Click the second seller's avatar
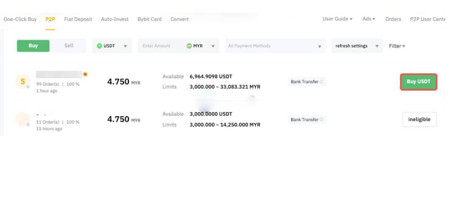Screen dimensions: 452x203 pos(23,120)
